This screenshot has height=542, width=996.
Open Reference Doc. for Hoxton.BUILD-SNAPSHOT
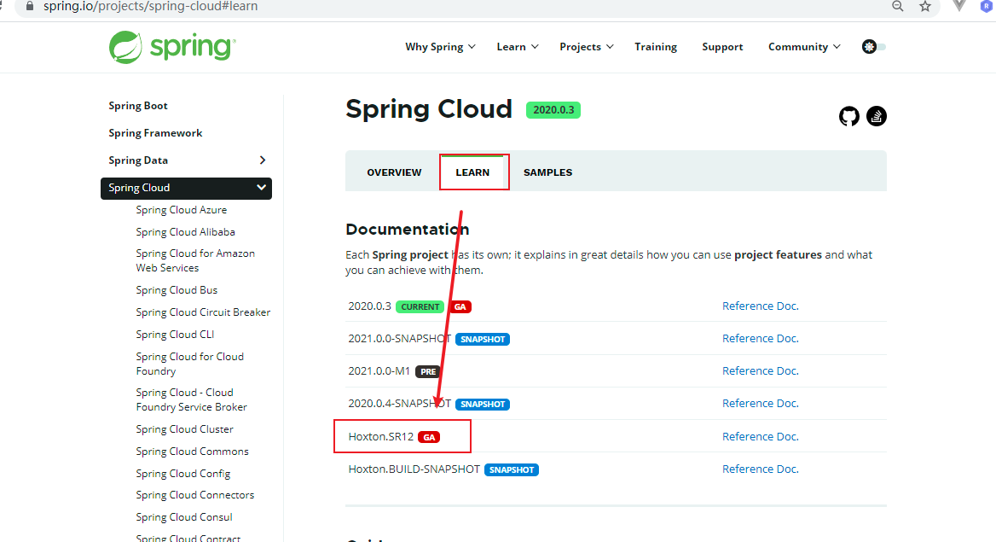click(x=761, y=469)
